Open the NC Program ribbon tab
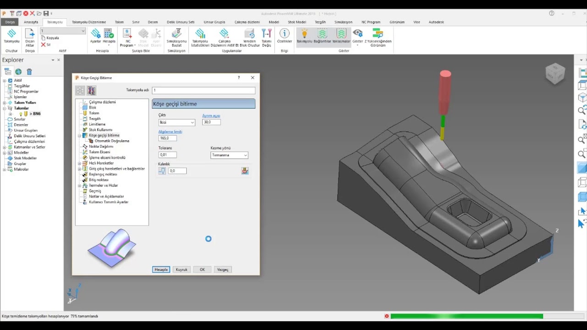Image resolution: width=587 pixels, height=330 pixels. (x=371, y=22)
